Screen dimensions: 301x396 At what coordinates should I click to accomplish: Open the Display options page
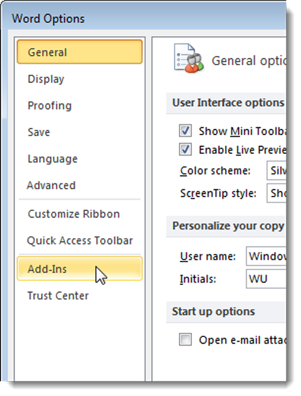coord(79,79)
